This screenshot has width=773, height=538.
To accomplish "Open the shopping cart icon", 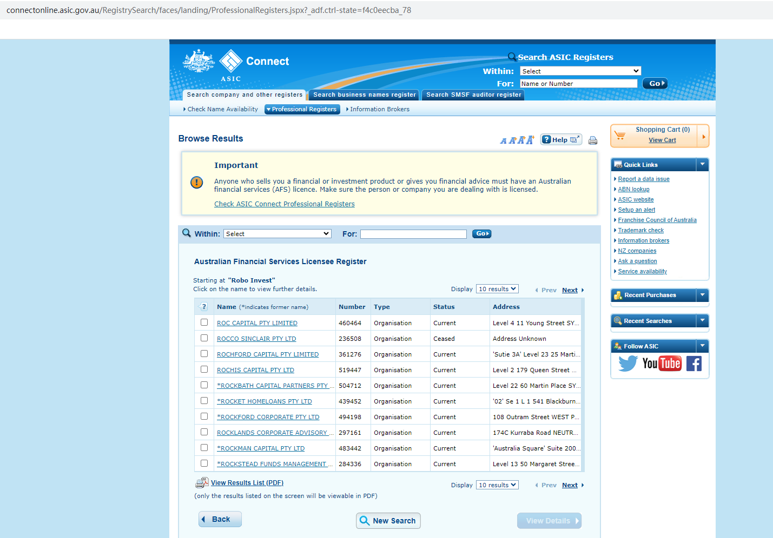I will pos(620,135).
